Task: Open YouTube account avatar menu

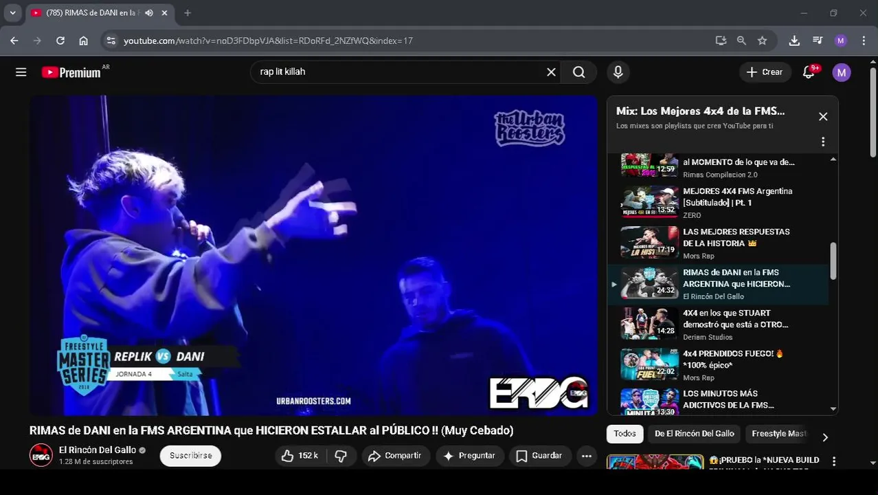Action: click(x=842, y=72)
